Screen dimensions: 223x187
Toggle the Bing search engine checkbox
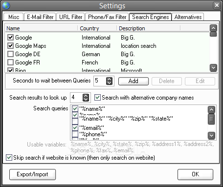(10, 70)
